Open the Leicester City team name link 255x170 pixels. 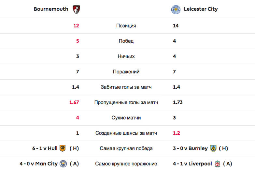tap(201, 9)
